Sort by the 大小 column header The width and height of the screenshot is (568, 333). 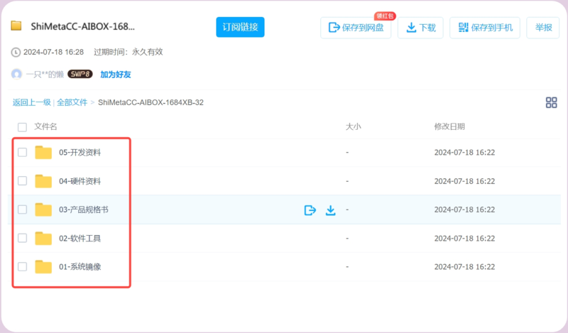[353, 127]
